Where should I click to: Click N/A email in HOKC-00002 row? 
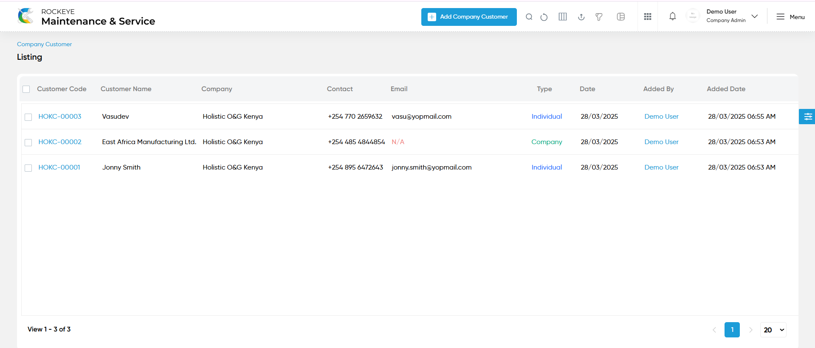click(x=398, y=142)
